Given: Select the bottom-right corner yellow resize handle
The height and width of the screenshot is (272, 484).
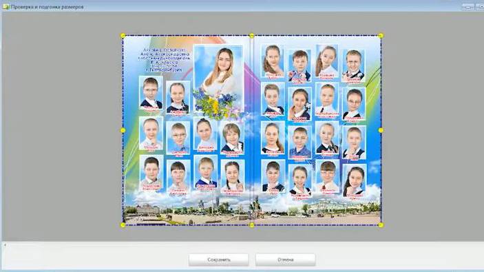Looking at the screenshot, I should 381,225.
